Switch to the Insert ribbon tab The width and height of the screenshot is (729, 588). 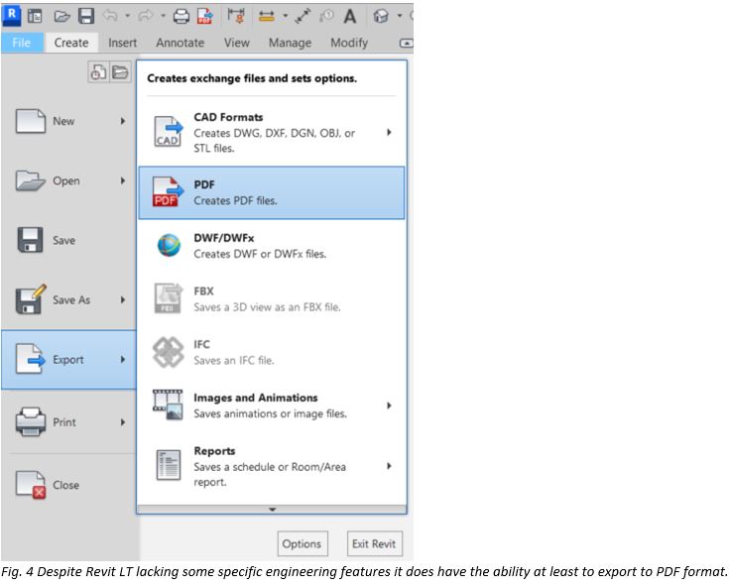123,43
